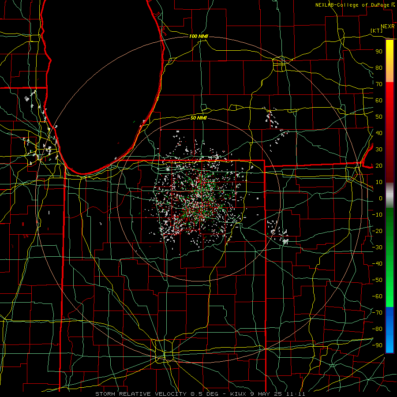The width and height of the screenshot is (397, 397).
Task: Click the 100 NMI range ring label
Action: 198,37
